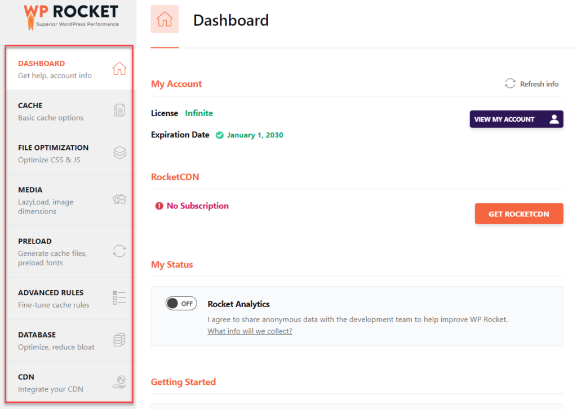The height and width of the screenshot is (409, 577).
Task: Click the 'My Account' section heading
Action: click(176, 84)
